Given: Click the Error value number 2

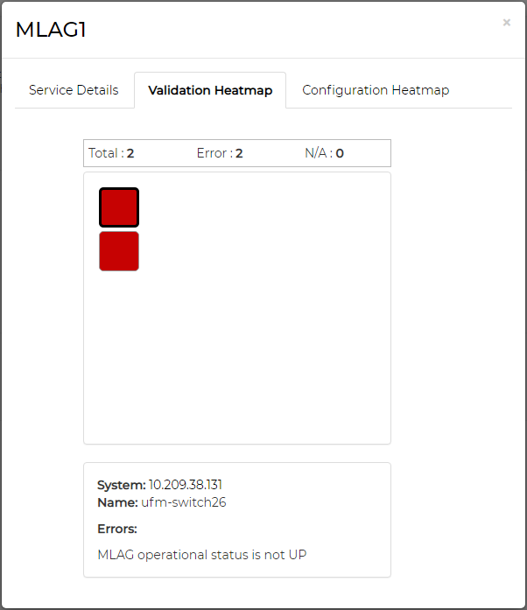Looking at the screenshot, I should [239, 153].
